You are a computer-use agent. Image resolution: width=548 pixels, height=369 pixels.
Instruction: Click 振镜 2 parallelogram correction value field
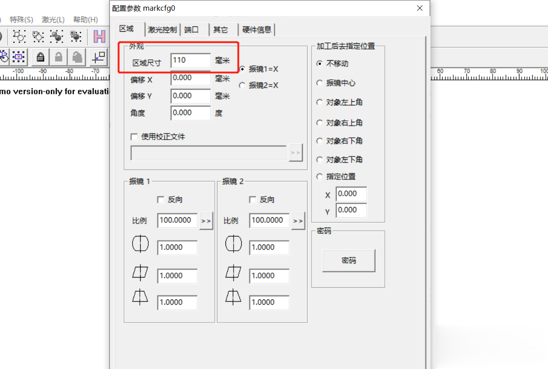tap(269, 276)
